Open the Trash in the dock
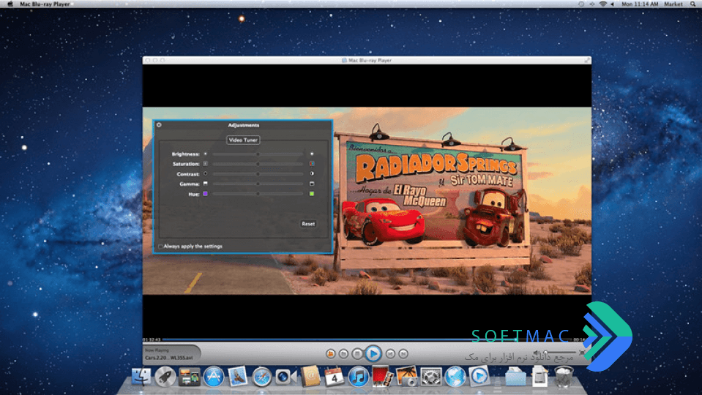Image resolution: width=702 pixels, height=395 pixels. click(x=564, y=377)
